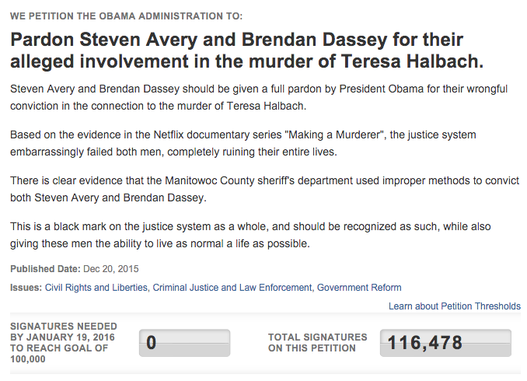The width and height of the screenshot is (527, 381).
Task: Click the Pardon Steven Avery petition title
Action: click(246, 51)
